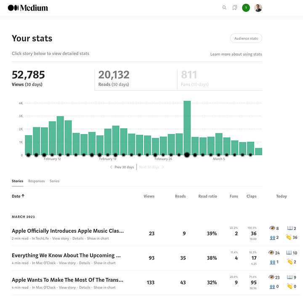This screenshot has width=303, height=296.
Task: Switch to the Stories tab
Action: (17, 181)
